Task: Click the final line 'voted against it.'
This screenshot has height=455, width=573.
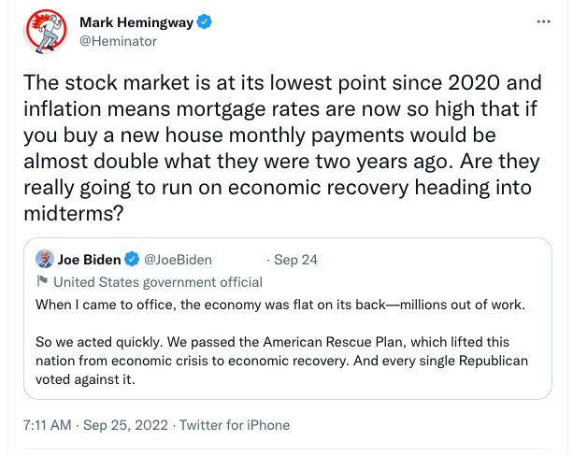Action: click(x=85, y=377)
